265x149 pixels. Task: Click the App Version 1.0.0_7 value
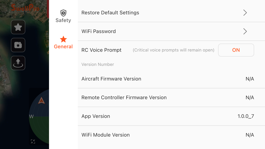[246, 116]
